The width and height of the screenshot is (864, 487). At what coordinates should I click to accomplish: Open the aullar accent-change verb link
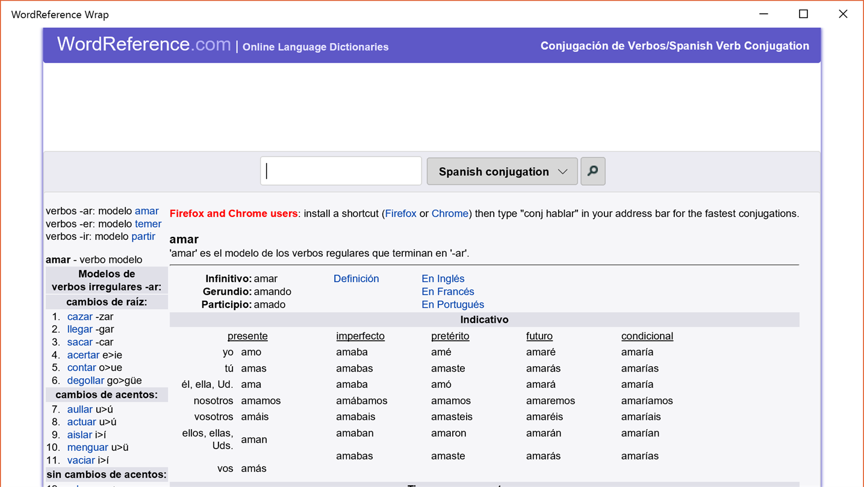pyautogui.click(x=79, y=409)
